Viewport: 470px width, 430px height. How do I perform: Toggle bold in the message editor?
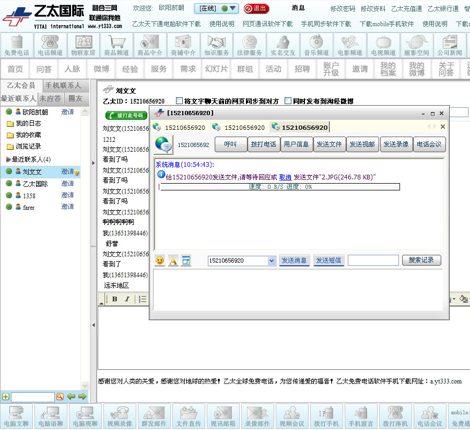pyautogui.click(x=114, y=299)
